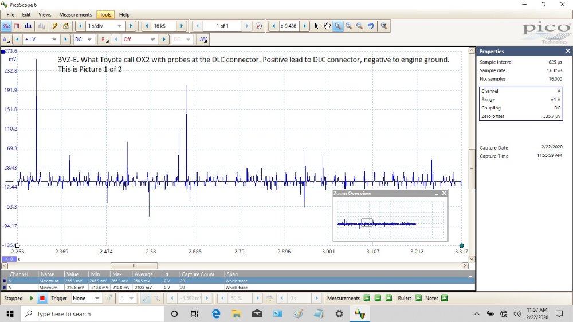This screenshot has height=322, width=573.
Task: Click the red Stop capture button
Action: [x=42, y=299]
